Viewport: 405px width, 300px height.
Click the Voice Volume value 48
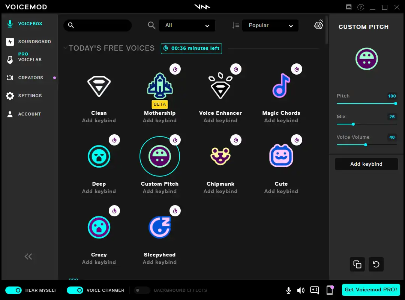392,137
